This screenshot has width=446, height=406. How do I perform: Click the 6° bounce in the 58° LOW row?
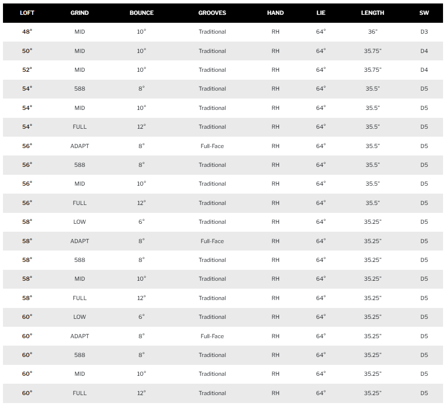tap(142, 222)
